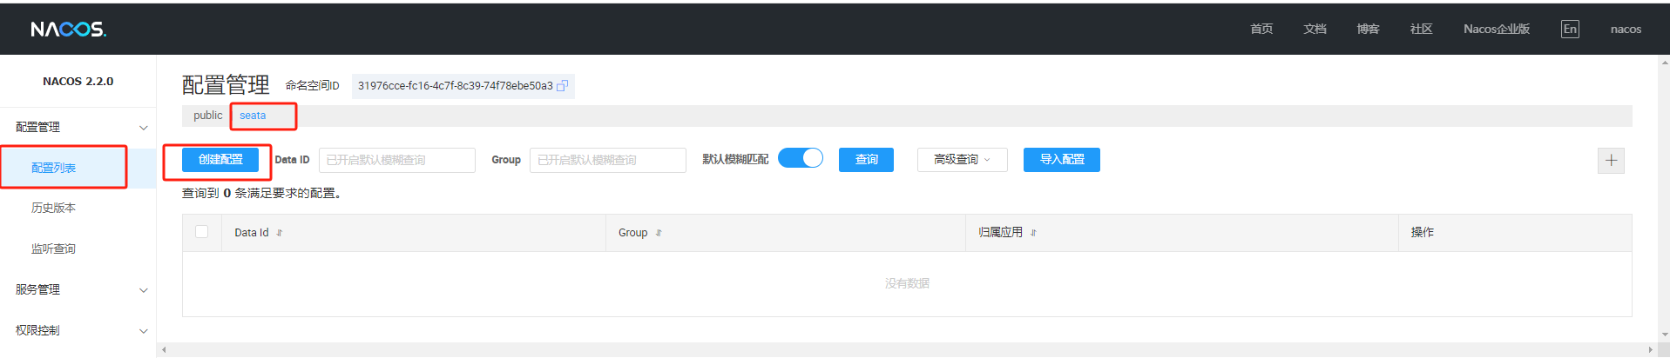Screen dimensions: 1670x358
Task: Focus the Data ID search field
Action: 397,160
